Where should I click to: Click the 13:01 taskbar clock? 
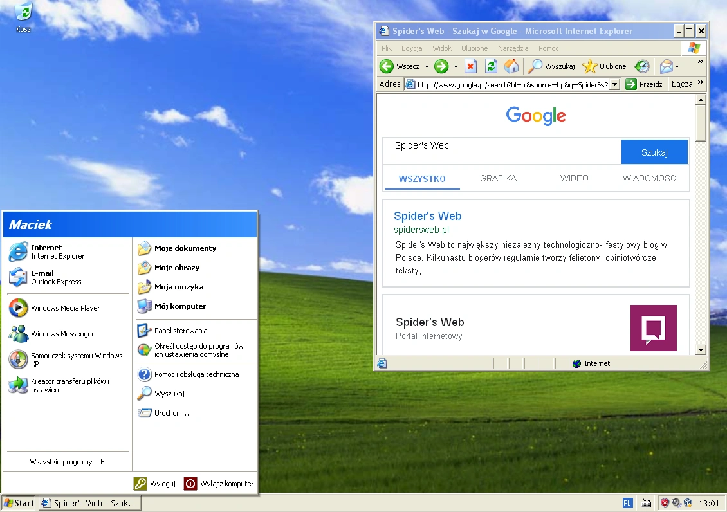coord(708,503)
